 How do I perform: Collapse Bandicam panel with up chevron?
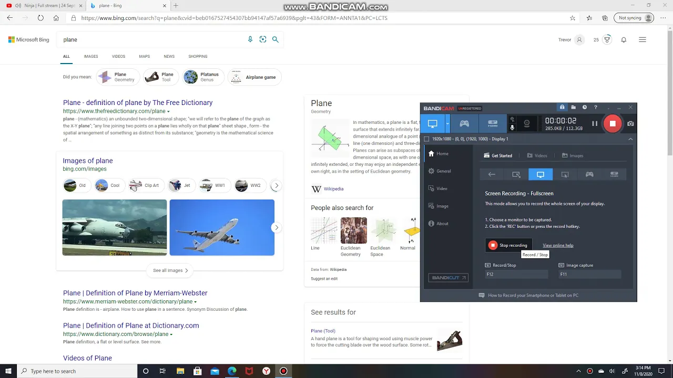pyautogui.click(x=630, y=139)
